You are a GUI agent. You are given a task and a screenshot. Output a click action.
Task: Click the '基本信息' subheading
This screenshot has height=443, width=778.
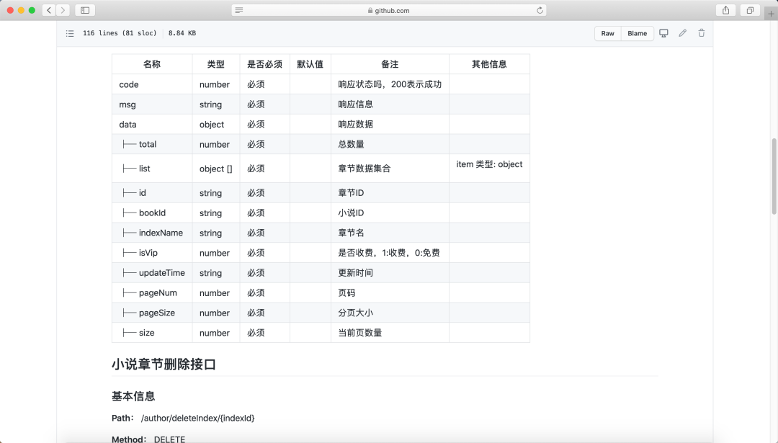(133, 396)
